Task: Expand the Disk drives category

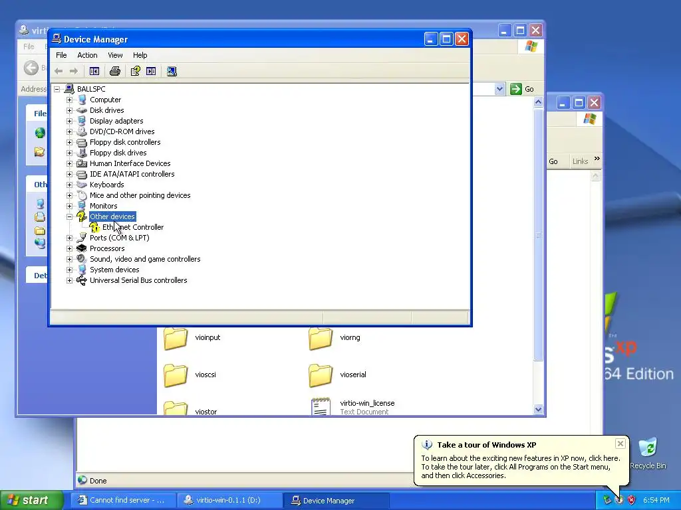Action: point(69,110)
